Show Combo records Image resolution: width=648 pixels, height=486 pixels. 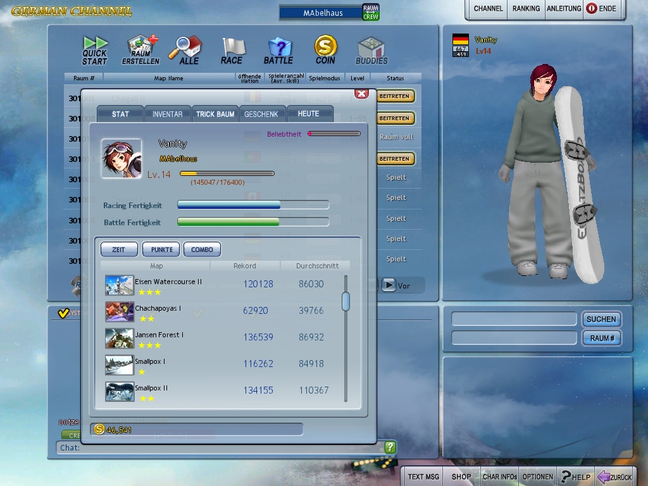pyautogui.click(x=202, y=249)
